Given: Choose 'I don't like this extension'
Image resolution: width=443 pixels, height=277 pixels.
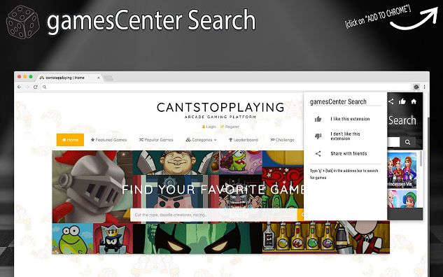Looking at the screenshot, I should (x=345, y=136).
